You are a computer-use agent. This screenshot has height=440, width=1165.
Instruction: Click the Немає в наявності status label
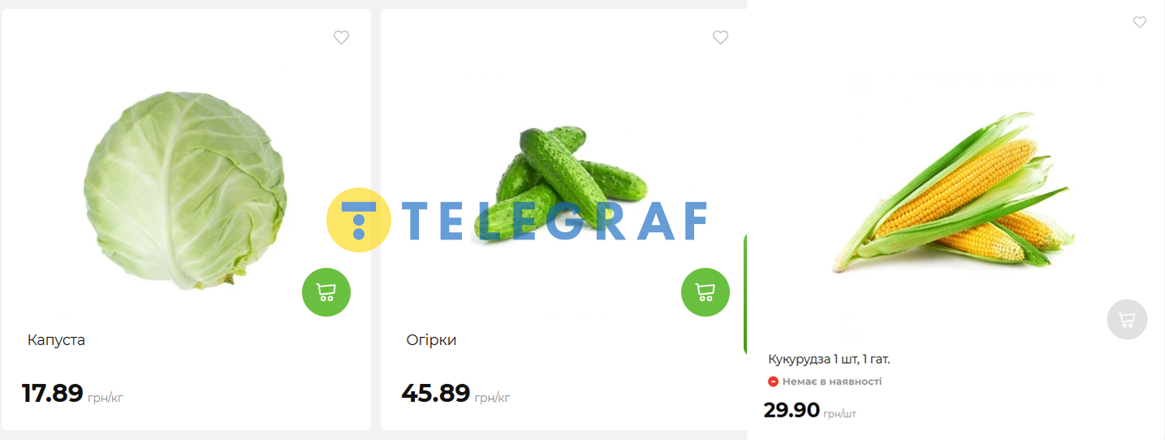pos(832,382)
